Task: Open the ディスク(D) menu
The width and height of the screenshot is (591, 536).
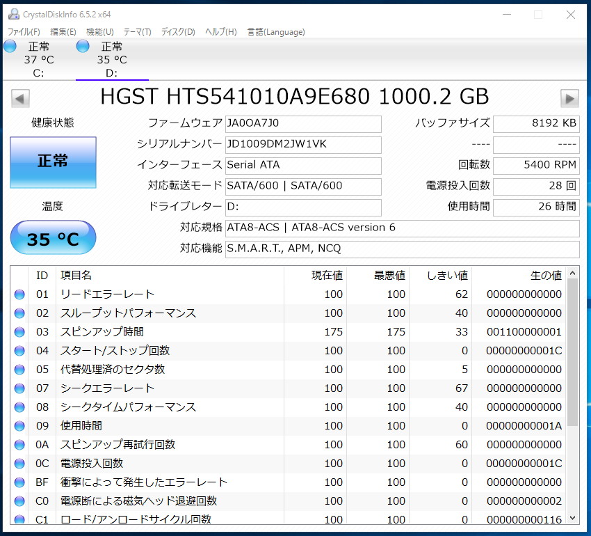Action: pyautogui.click(x=178, y=32)
